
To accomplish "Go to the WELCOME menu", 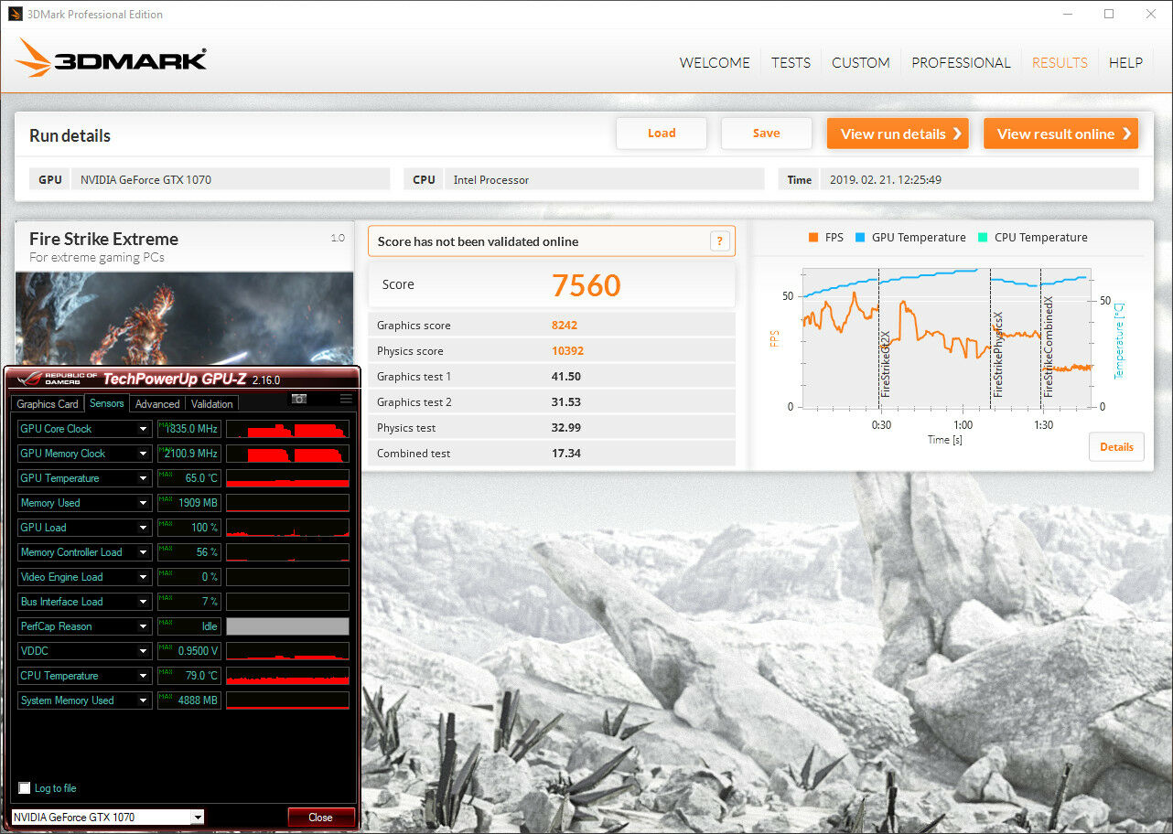I will point(715,62).
